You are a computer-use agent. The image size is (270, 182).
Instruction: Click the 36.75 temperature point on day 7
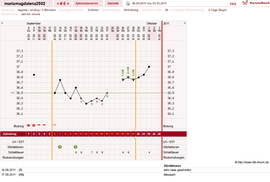point(60,80)
